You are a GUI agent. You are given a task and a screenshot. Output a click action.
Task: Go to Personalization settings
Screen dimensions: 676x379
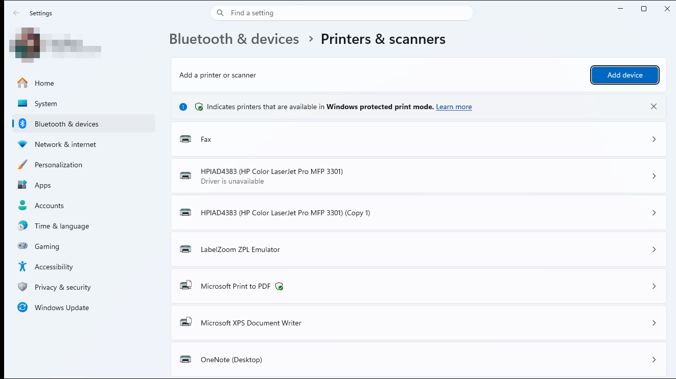(84, 165)
